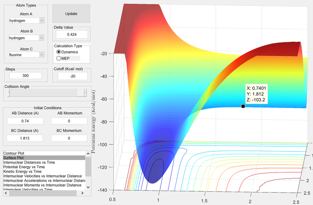Click the Update button
The width and height of the screenshot is (313, 205).
pos(71,14)
